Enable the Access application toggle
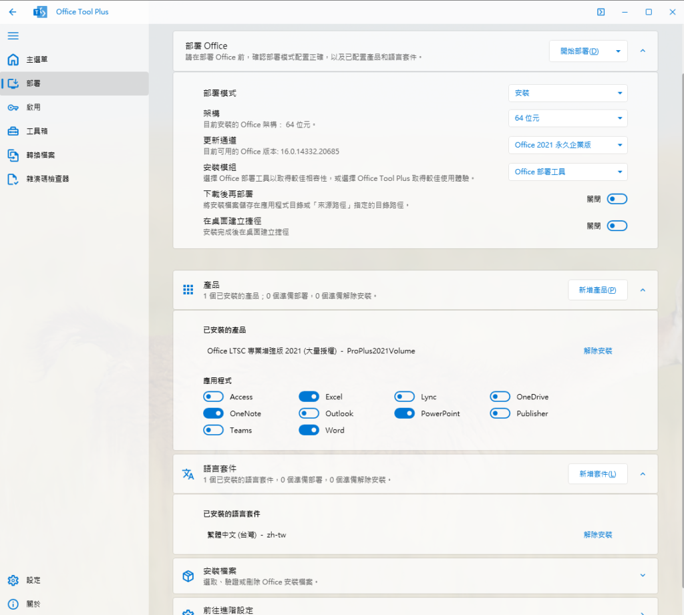Viewport: 684px width, 615px height. pyautogui.click(x=213, y=397)
